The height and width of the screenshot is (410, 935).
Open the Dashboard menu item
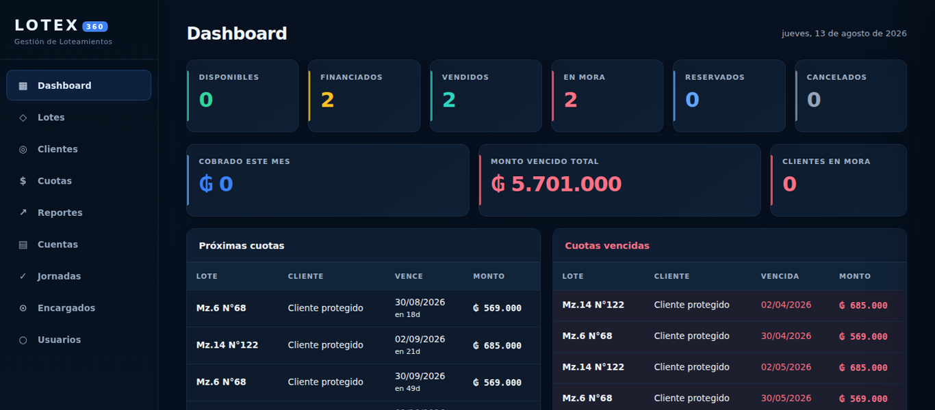79,85
